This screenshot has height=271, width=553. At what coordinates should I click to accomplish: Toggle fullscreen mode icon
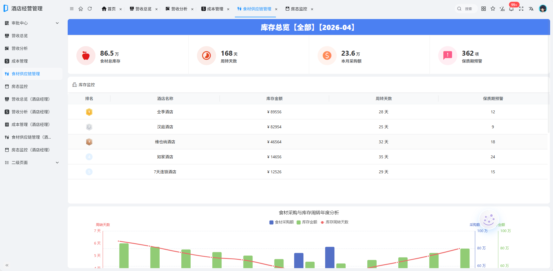pos(521,9)
